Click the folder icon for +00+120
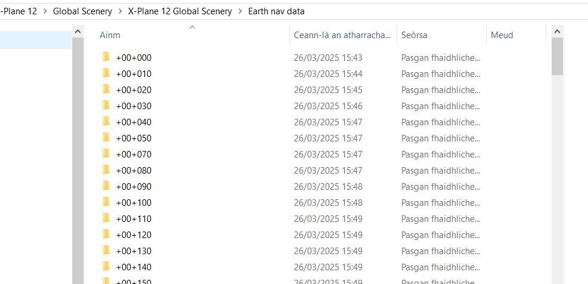This screenshot has height=284, width=588. tap(106, 234)
